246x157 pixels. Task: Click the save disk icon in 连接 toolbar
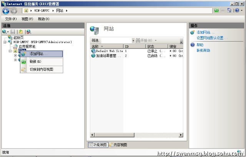(x=13, y=32)
